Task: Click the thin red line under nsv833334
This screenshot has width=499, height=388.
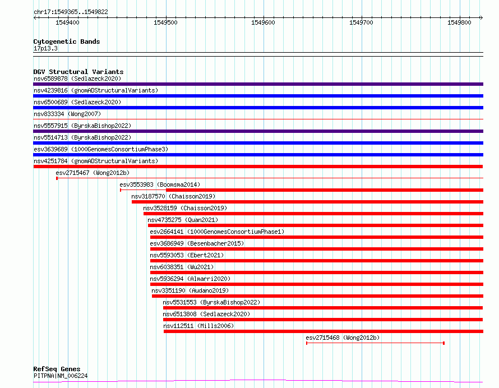Action: click(258, 119)
